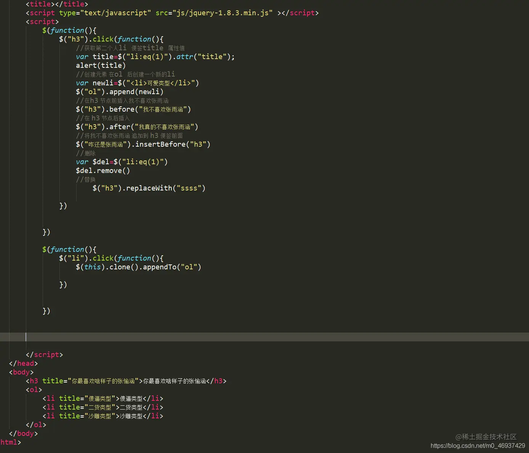Click the comment //在 h3 节点后插入
529x453 pixels.
(x=103, y=118)
